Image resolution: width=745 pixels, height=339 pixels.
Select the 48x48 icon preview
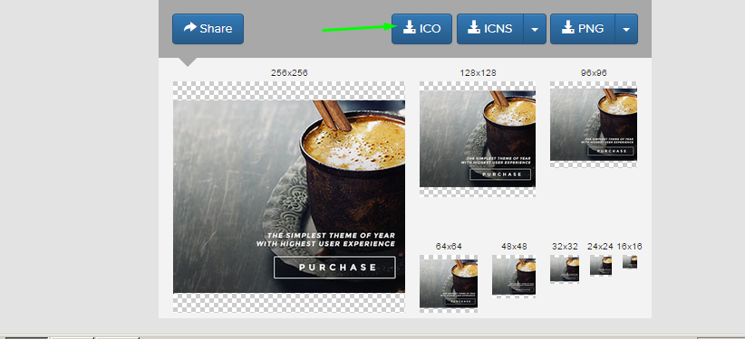[514, 277]
